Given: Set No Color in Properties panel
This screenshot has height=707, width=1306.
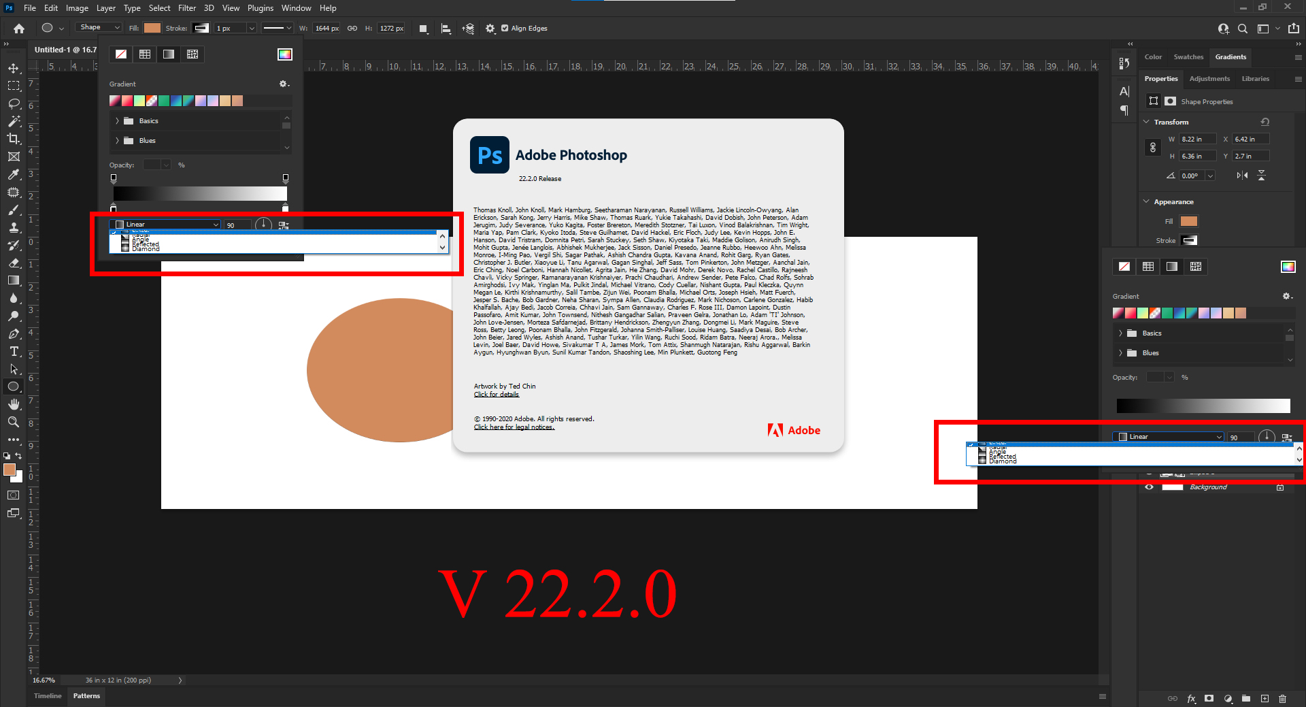Looking at the screenshot, I should (x=1124, y=267).
